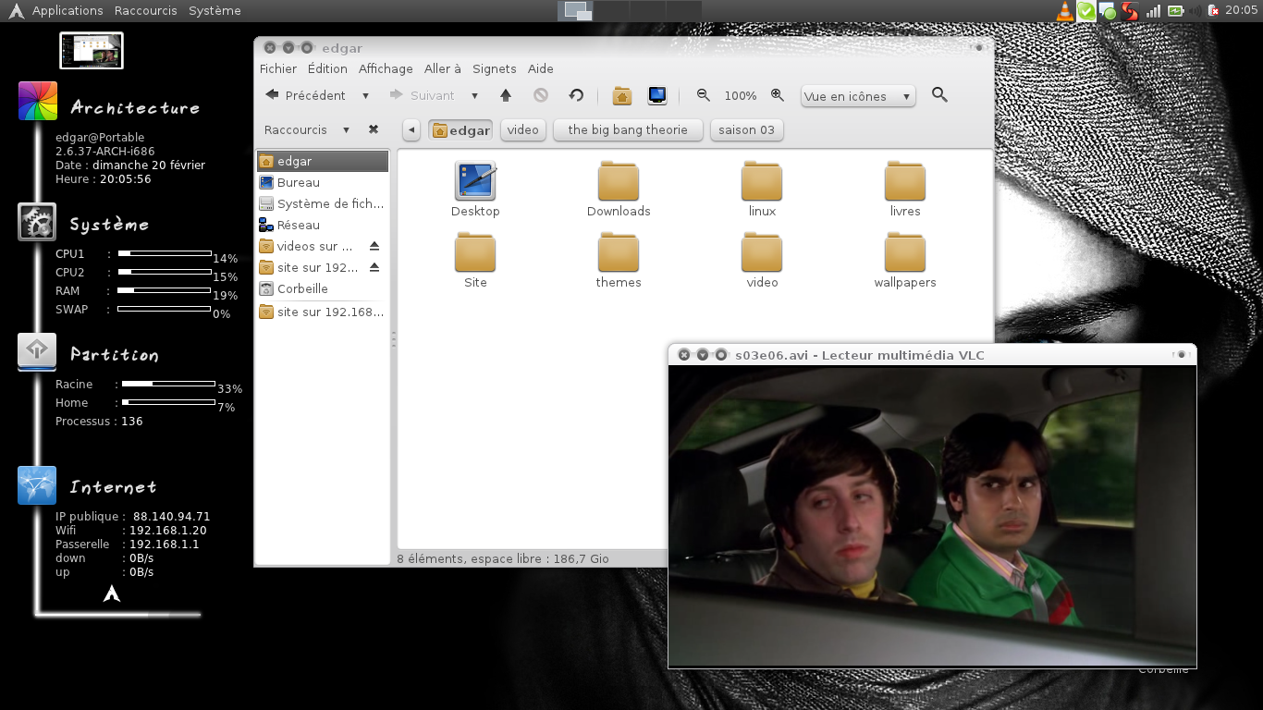Screen dimensions: 1263x710
Task: Jump to the video path button
Action: tap(523, 130)
